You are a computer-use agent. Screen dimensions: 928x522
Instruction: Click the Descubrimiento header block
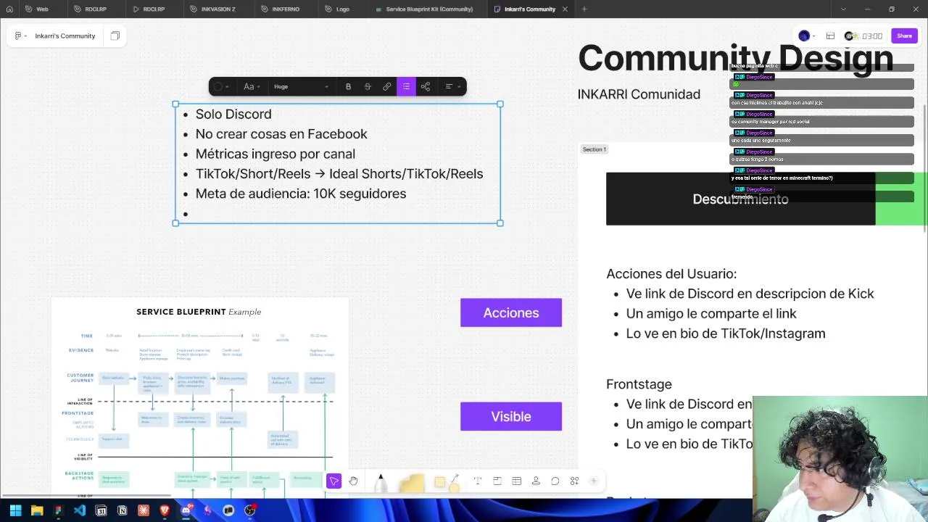pyautogui.click(x=740, y=199)
